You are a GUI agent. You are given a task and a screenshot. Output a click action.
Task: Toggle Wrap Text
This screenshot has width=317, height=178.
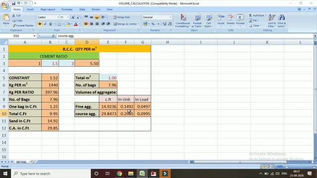tap(121, 17)
